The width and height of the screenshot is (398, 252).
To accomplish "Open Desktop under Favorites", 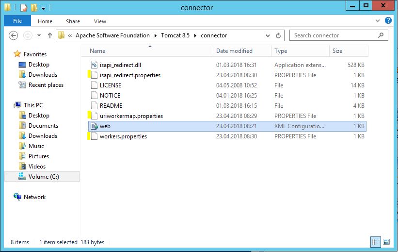I will click(x=39, y=65).
